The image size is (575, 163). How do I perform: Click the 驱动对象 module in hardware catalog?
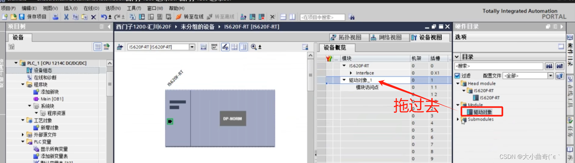point(483,112)
